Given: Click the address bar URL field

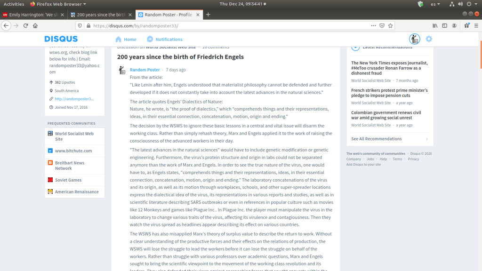Looking at the screenshot, I should pyautogui.click(x=226, y=25).
